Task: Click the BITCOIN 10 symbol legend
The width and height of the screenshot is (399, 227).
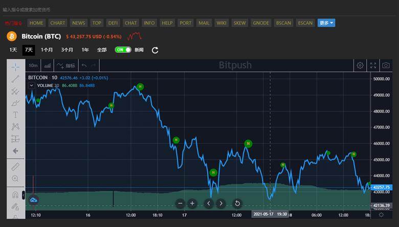Action: tap(43, 78)
